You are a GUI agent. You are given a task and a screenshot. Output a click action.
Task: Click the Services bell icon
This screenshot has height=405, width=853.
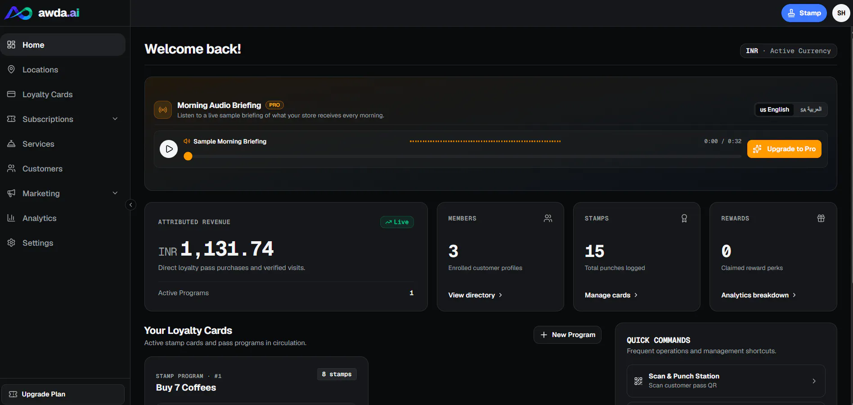(x=11, y=144)
